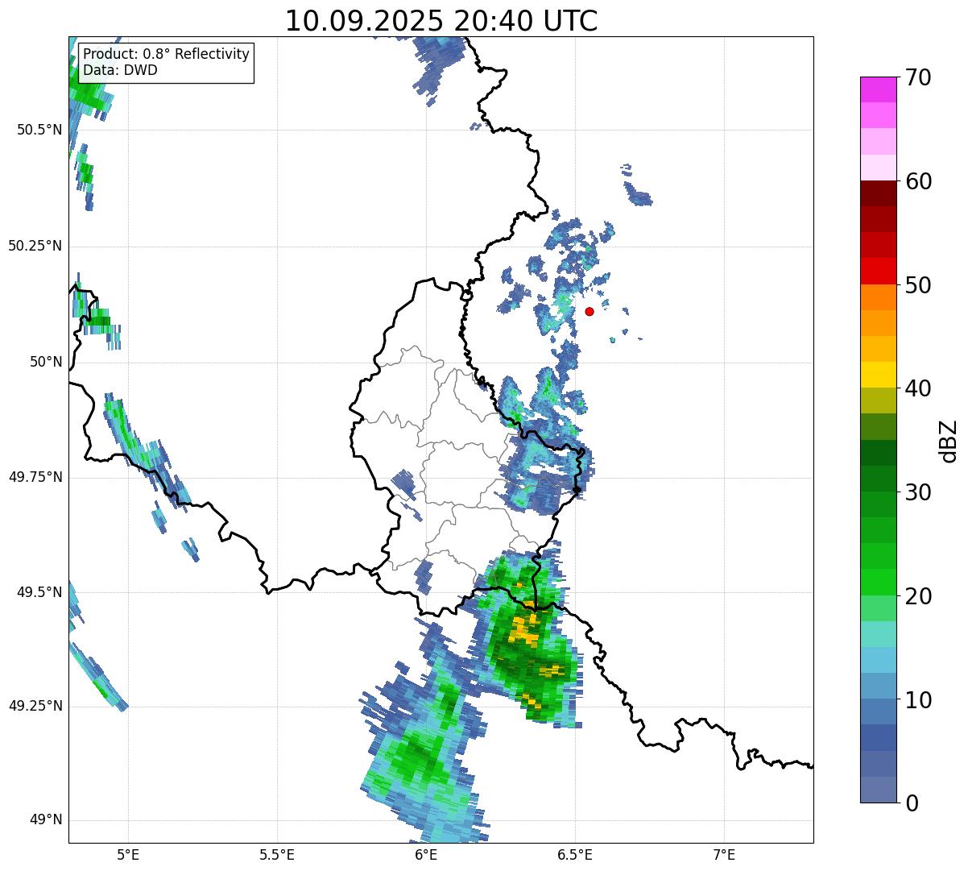Viewport: 968px width, 871px height.
Task: Click the 6.5°E longitude label
Action: point(575,855)
